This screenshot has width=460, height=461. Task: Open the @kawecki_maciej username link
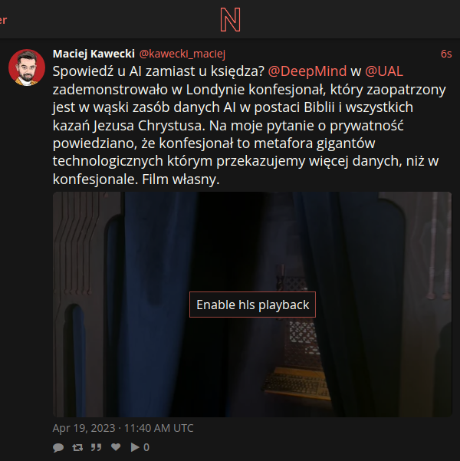coord(182,54)
